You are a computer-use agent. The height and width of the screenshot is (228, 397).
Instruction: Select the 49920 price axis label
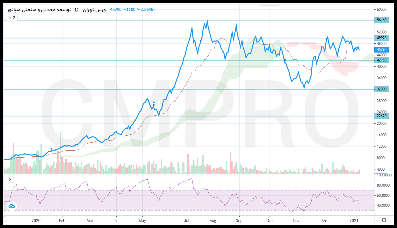(x=381, y=38)
